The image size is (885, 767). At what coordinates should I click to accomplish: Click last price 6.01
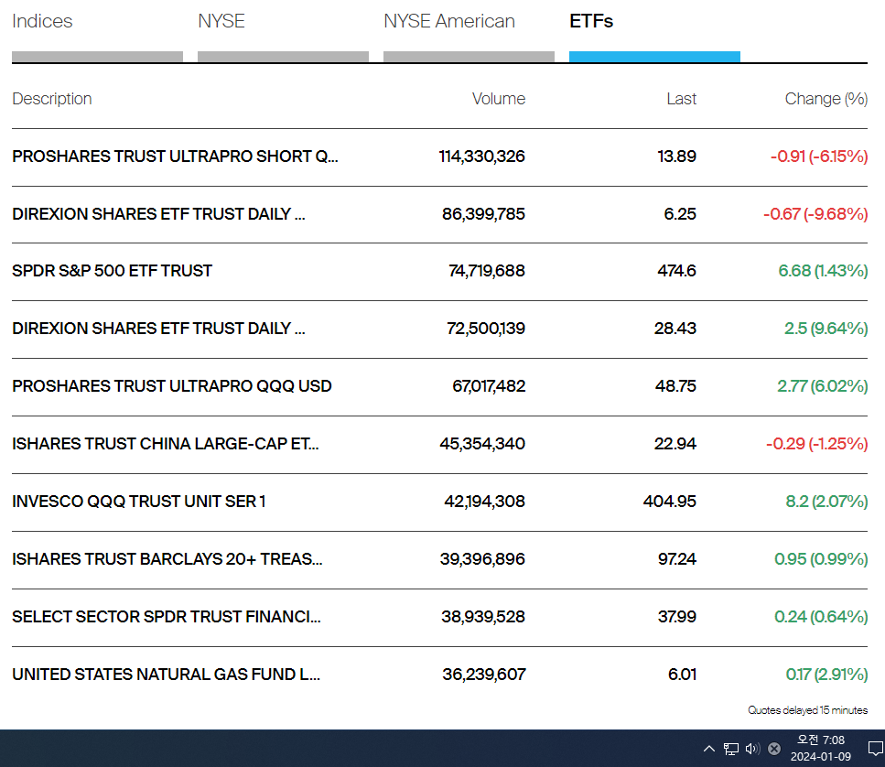682,674
